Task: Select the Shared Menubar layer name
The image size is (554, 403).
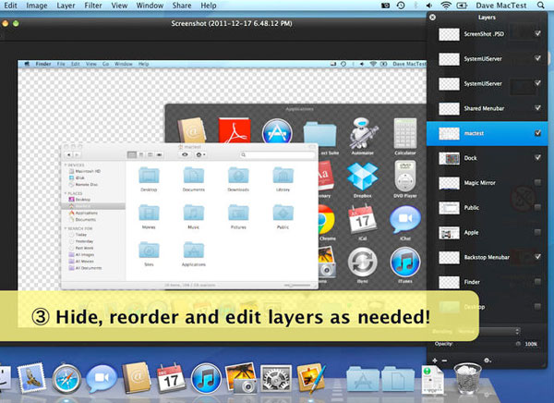Action: tap(484, 108)
